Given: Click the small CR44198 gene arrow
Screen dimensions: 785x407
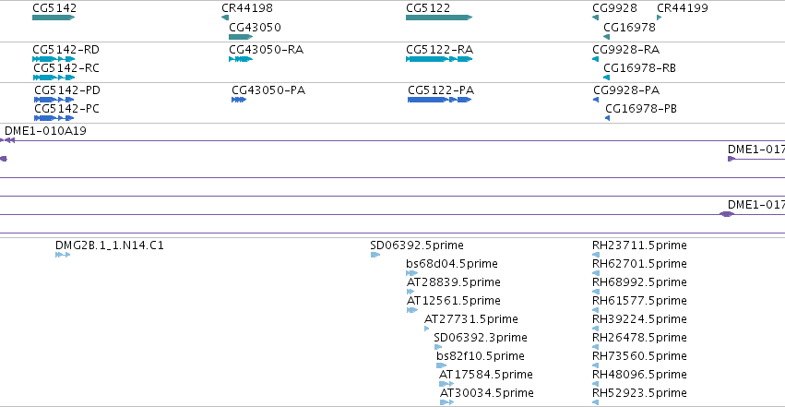Looking at the screenshot, I should pyautogui.click(x=225, y=18).
